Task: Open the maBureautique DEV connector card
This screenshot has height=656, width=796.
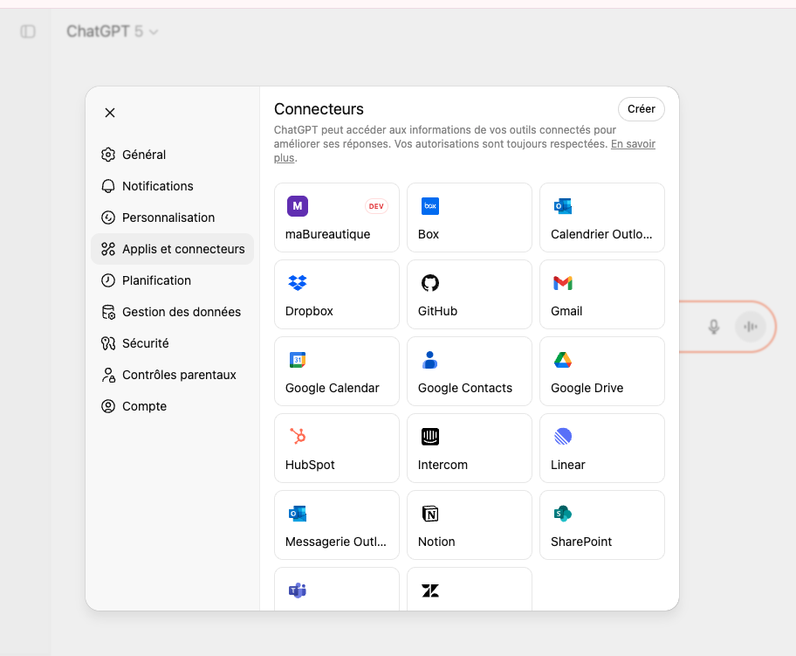Action: 336,218
